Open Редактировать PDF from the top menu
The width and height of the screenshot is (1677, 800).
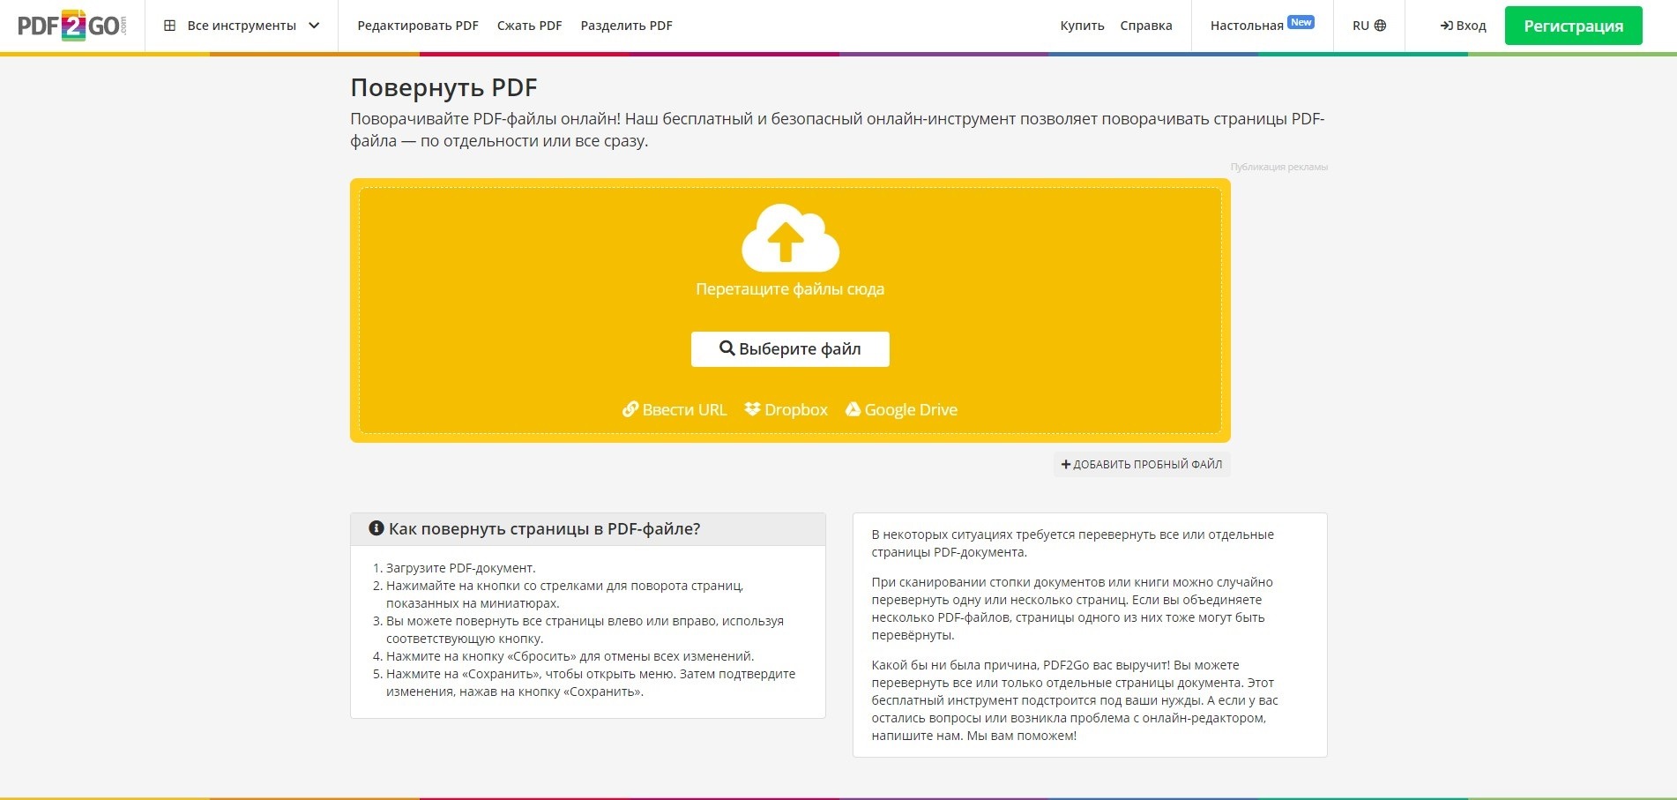(x=418, y=26)
